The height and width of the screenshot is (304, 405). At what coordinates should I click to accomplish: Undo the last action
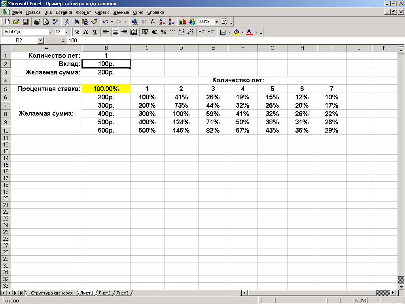click(105, 22)
